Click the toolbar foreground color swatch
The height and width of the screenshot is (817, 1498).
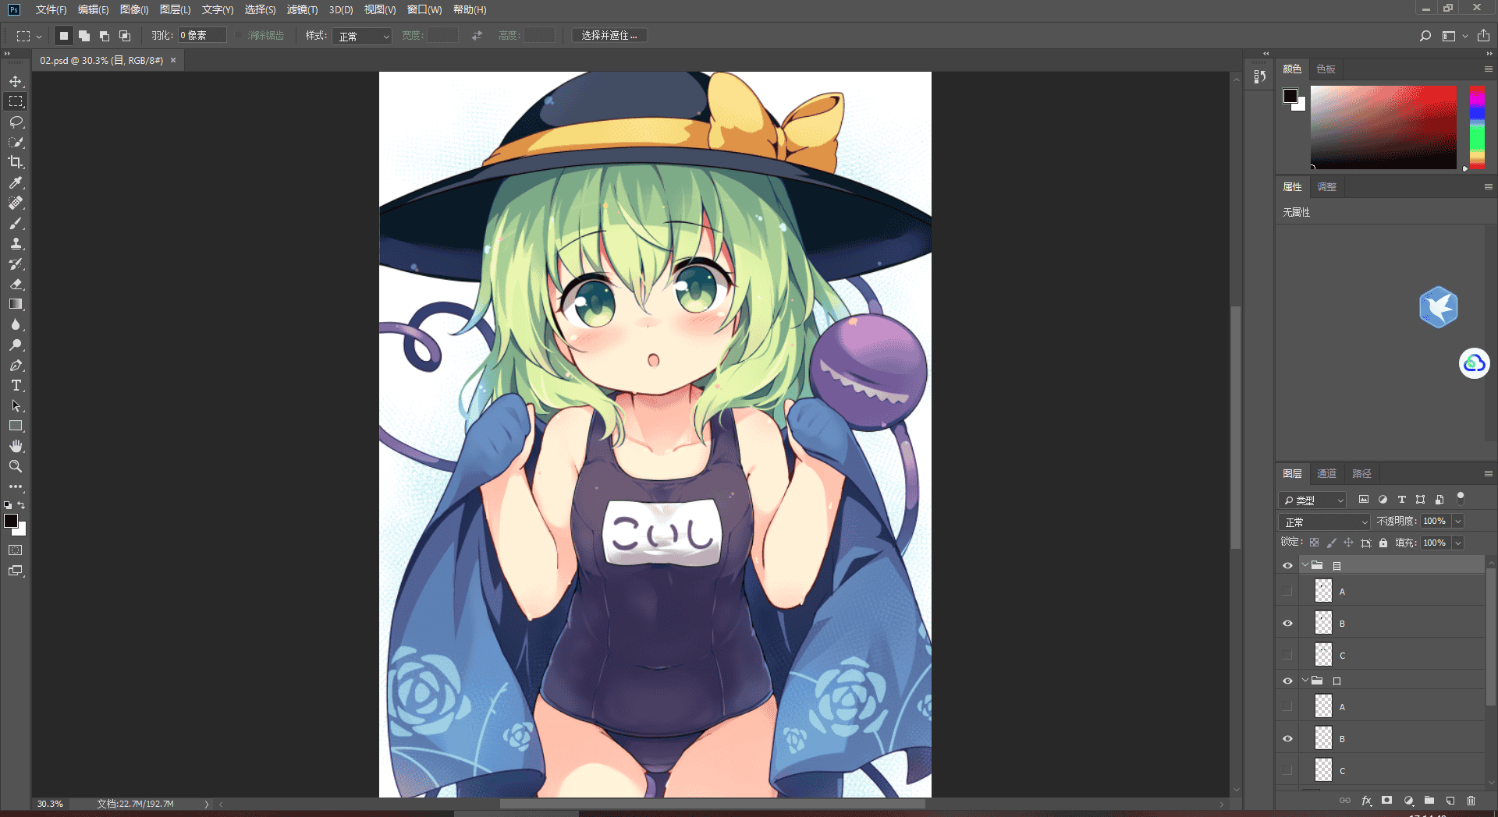[11, 521]
